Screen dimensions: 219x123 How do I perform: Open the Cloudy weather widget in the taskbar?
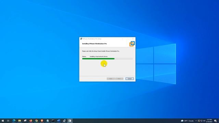(187, 121)
